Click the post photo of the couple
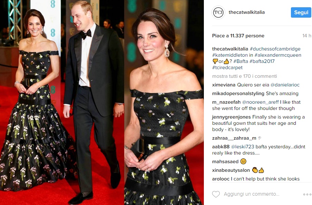This screenshot has height=205, width=312. [x=102, y=102]
